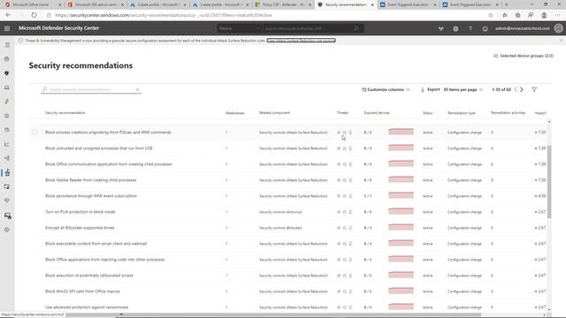Switch to Microsoft 365 admin center tab
Image resolution: width=566 pixels, height=318 pixels.
click(96, 4)
